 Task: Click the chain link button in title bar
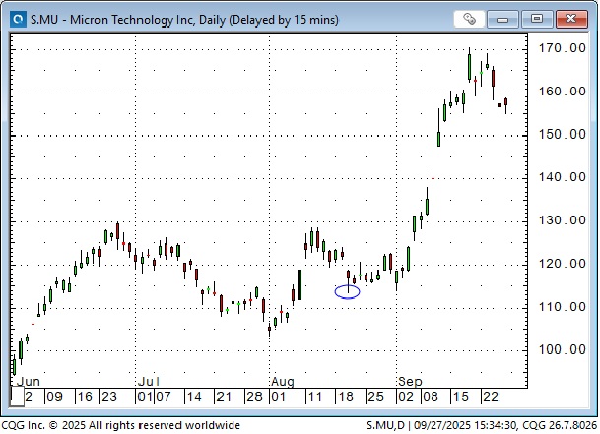pos(471,18)
